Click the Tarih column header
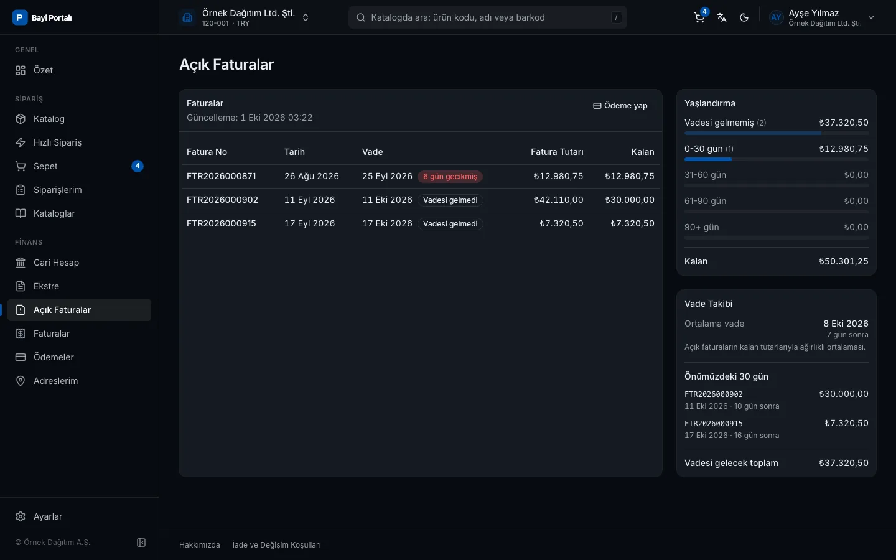 (294, 152)
